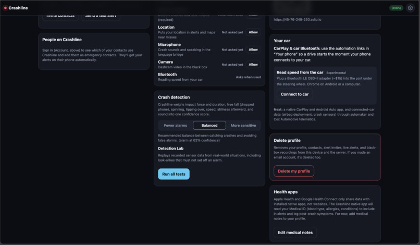Click the Delete profile heading
The image size is (420, 245).
pos(287,140)
